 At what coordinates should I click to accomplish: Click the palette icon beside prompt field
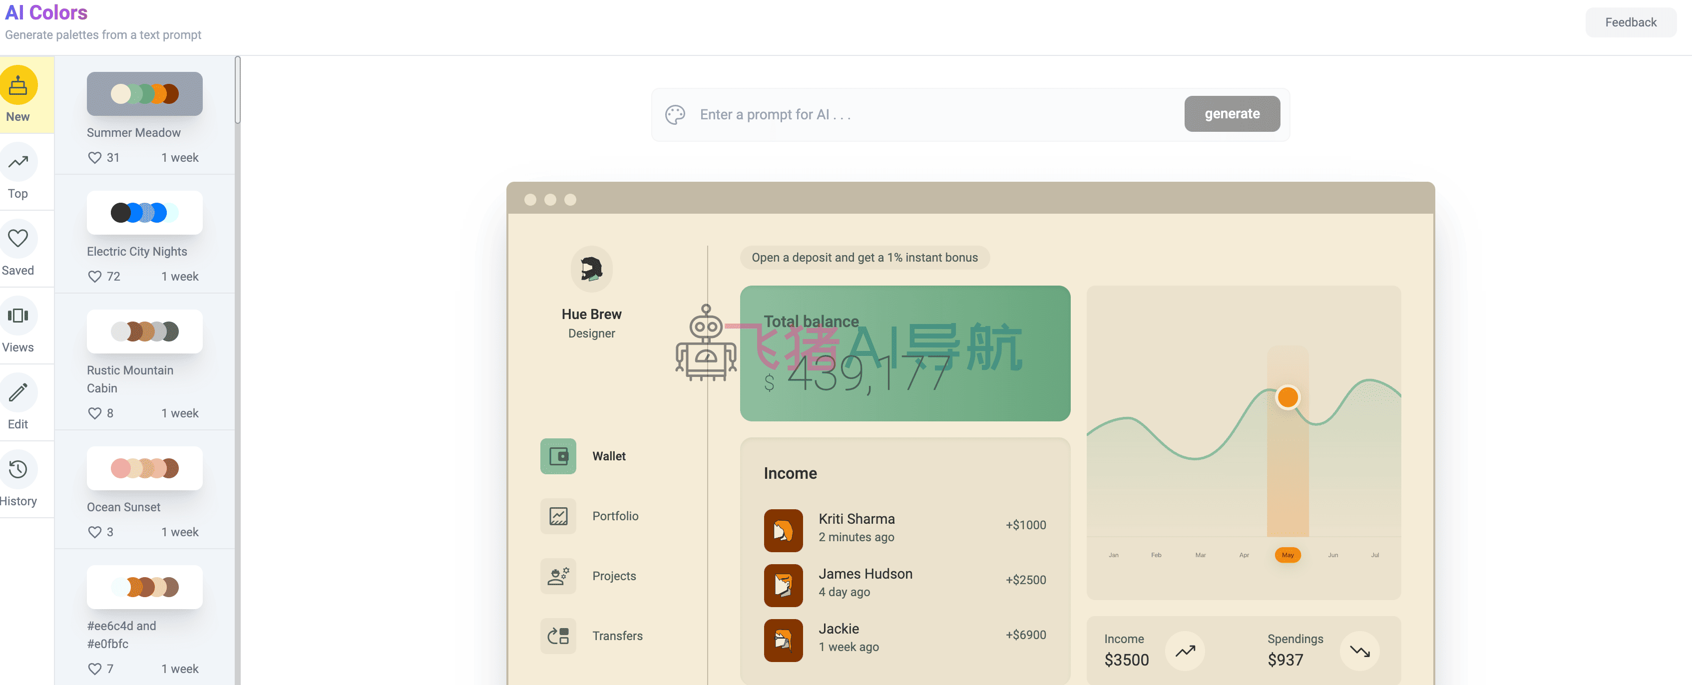tap(675, 114)
